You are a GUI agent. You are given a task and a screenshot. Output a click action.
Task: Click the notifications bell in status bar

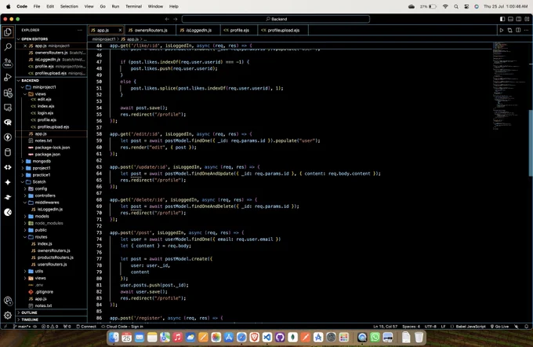(526, 327)
